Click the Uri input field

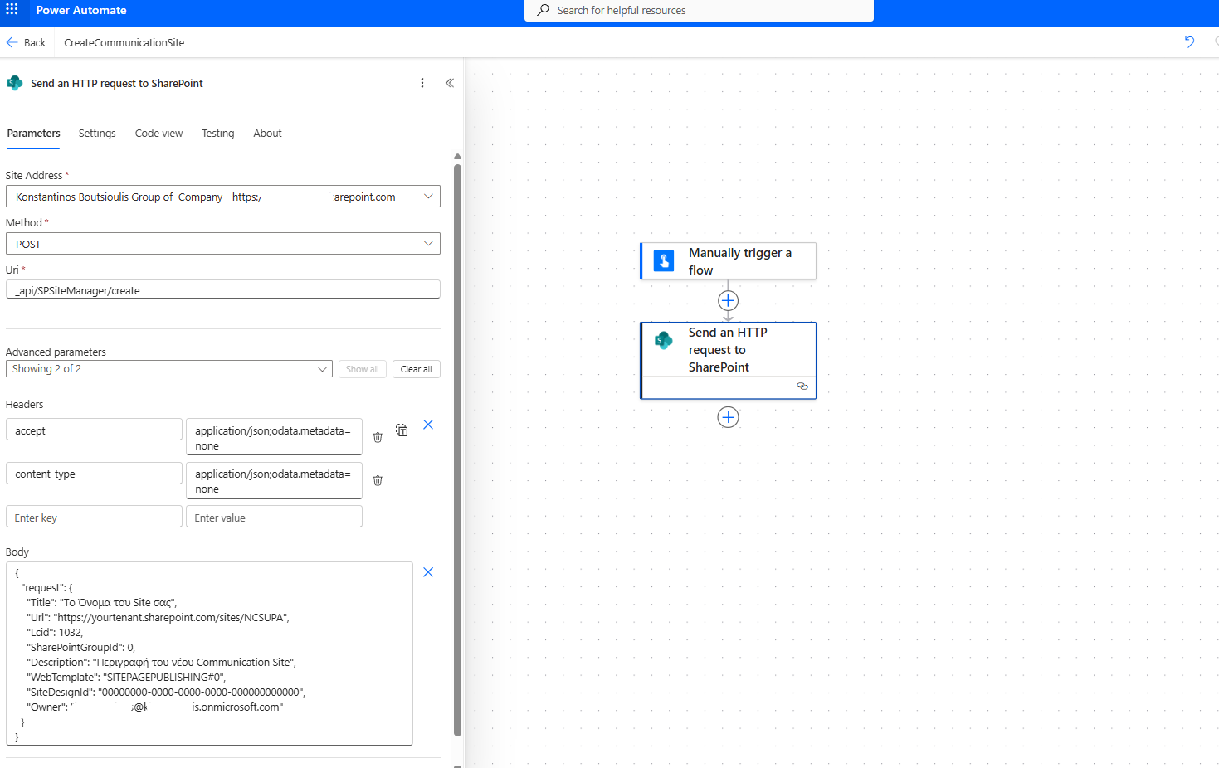tap(222, 290)
